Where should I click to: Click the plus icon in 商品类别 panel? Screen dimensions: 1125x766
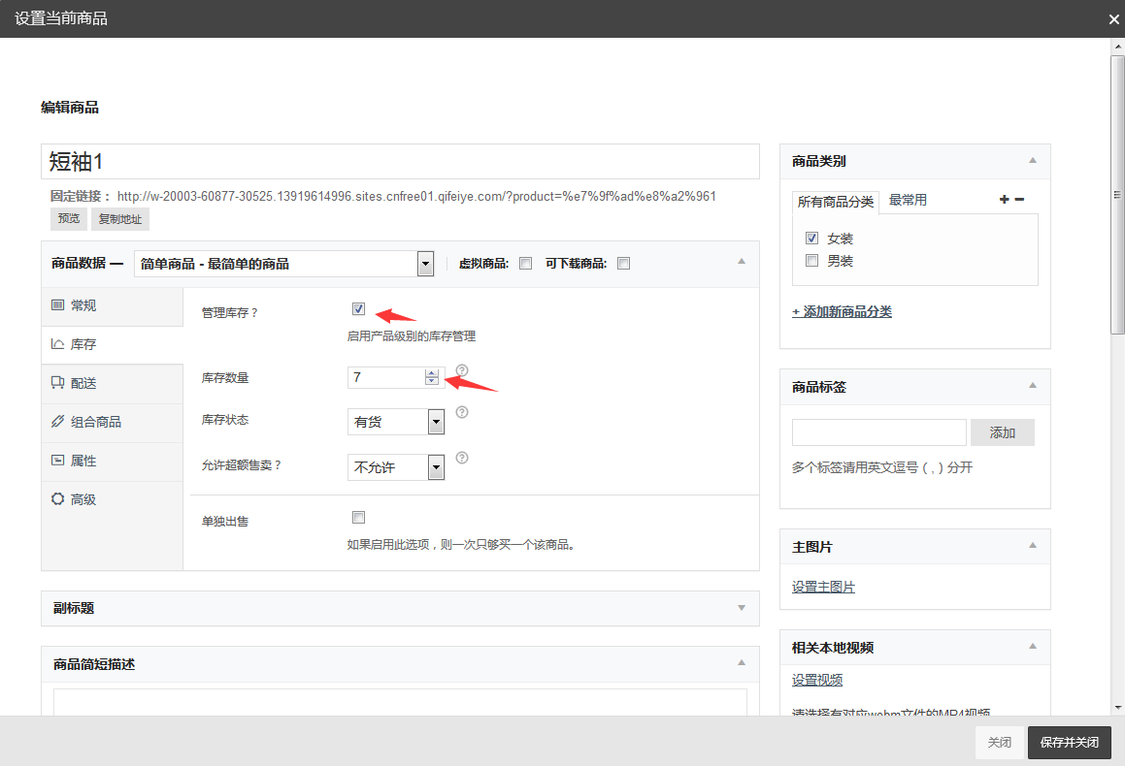point(1004,199)
